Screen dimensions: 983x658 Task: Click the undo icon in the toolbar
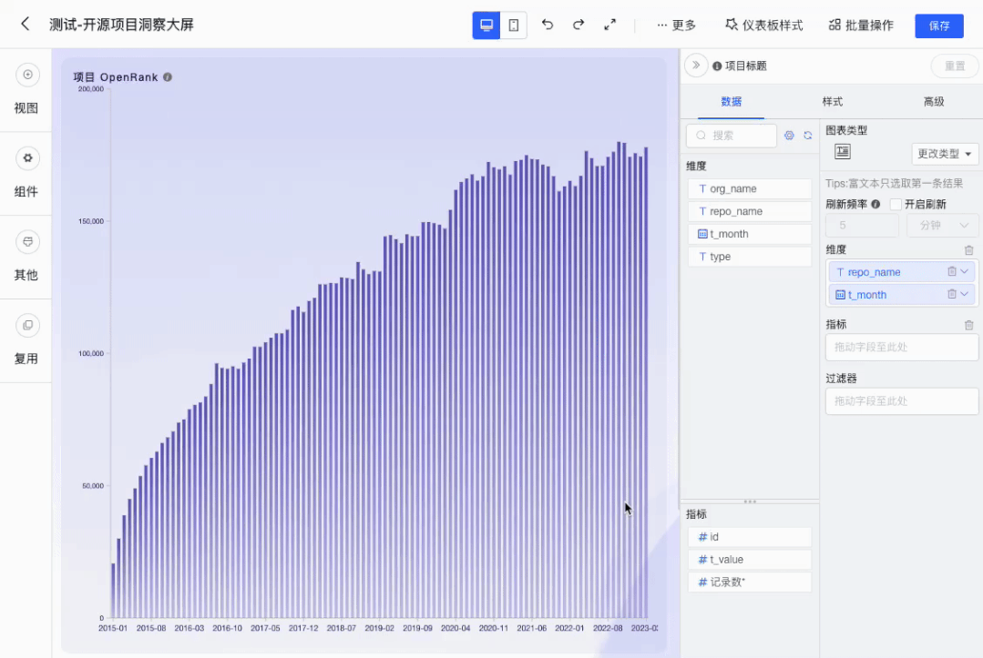click(548, 25)
